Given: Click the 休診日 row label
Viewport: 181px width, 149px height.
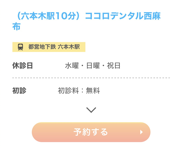Looking at the screenshot, I should (23, 66).
